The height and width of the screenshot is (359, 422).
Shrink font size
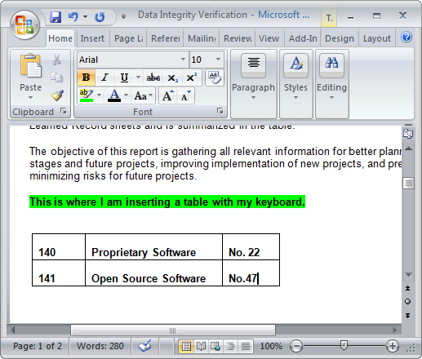tap(186, 95)
